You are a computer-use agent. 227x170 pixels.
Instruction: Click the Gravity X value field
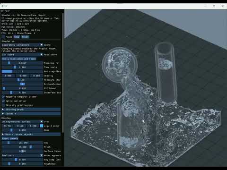pyautogui.click(x=8, y=76)
